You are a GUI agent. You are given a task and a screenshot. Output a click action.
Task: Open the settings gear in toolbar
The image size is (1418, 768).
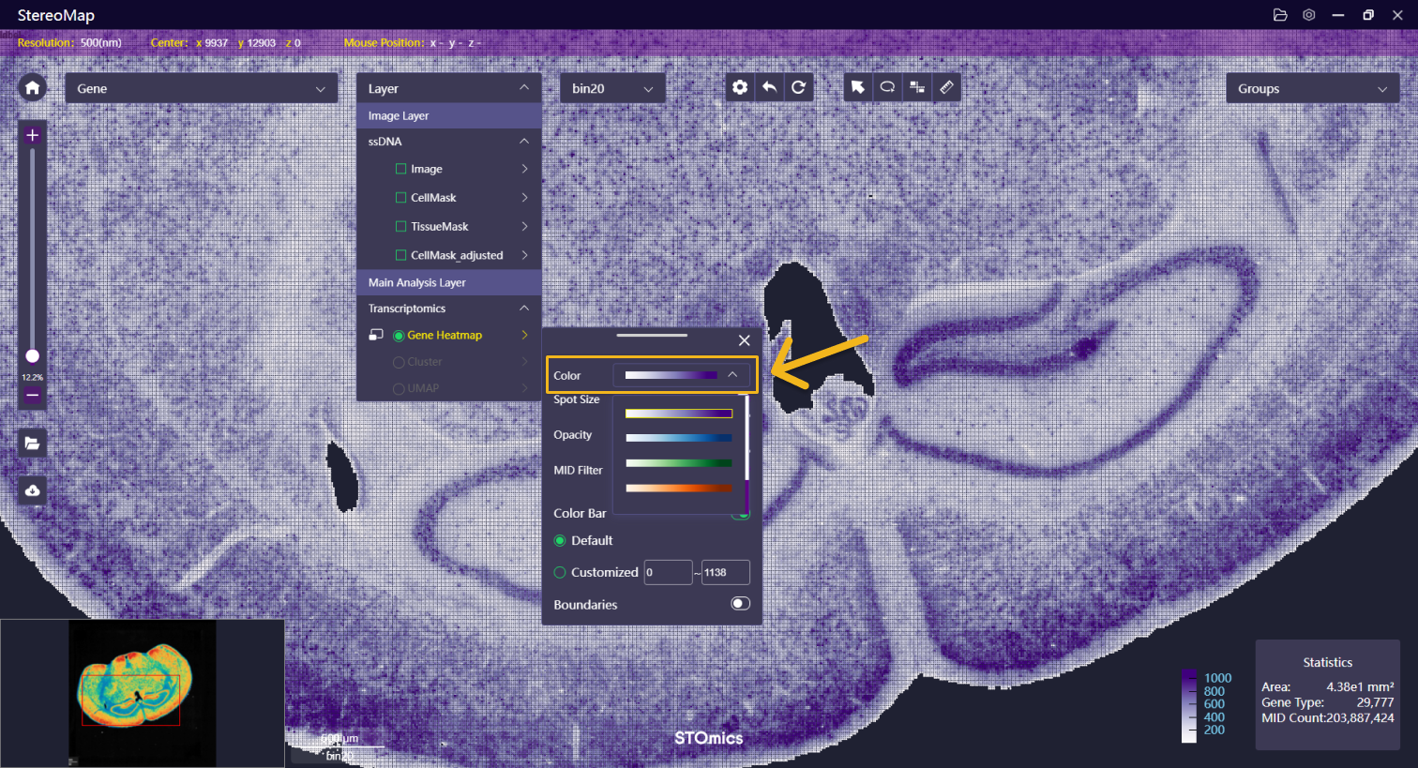[740, 87]
